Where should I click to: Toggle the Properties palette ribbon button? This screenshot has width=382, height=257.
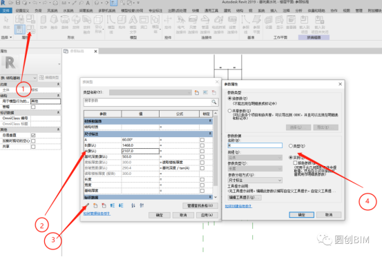coord(20,29)
